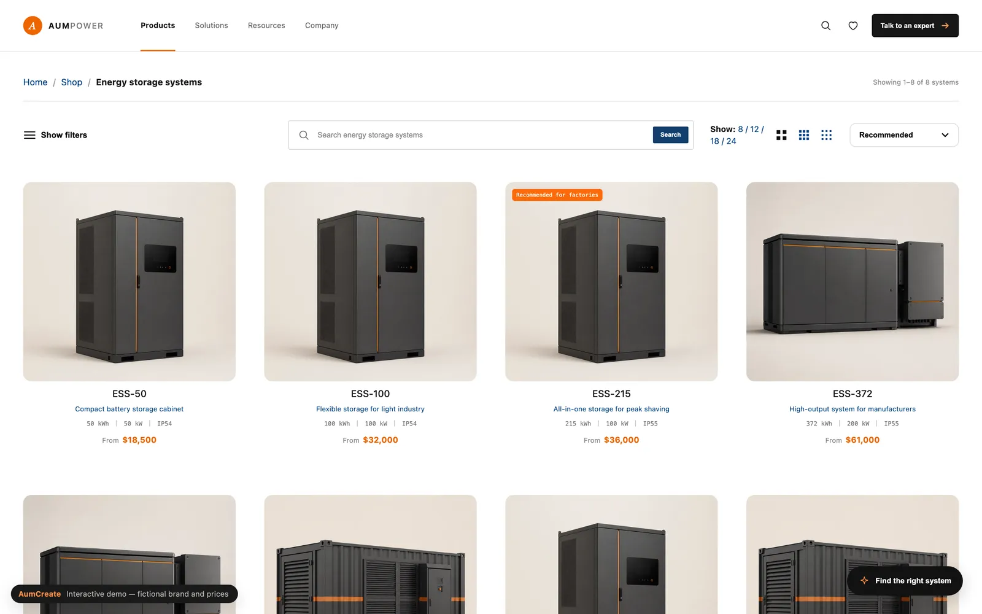The height and width of the screenshot is (614, 982).
Task: Open the wishlist heart icon
Action: pyautogui.click(x=853, y=26)
